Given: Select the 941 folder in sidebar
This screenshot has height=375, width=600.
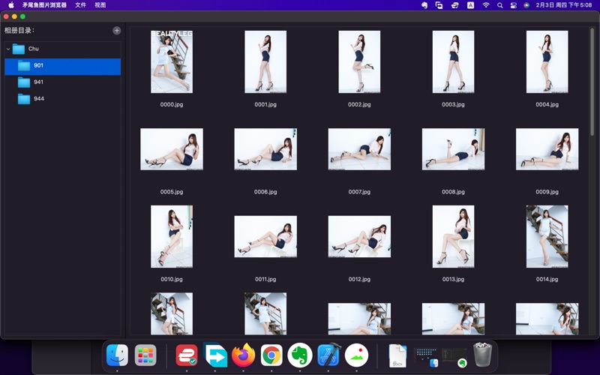Looking at the screenshot, I should click(38, 82).
